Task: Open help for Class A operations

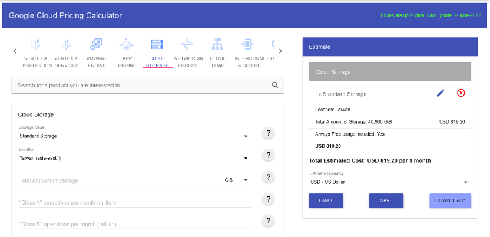Action: click(x=268, y=199)
